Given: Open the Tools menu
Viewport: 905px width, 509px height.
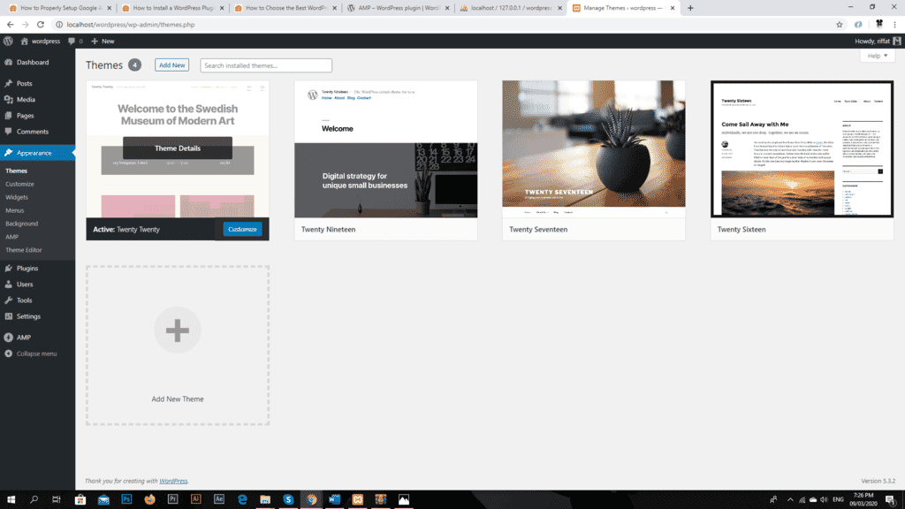Looking at the screenshot, I should [x=24, y=300].
